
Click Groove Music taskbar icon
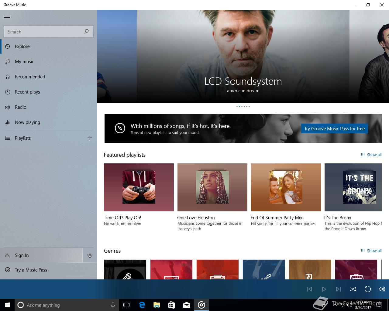(x=201, y=305)
